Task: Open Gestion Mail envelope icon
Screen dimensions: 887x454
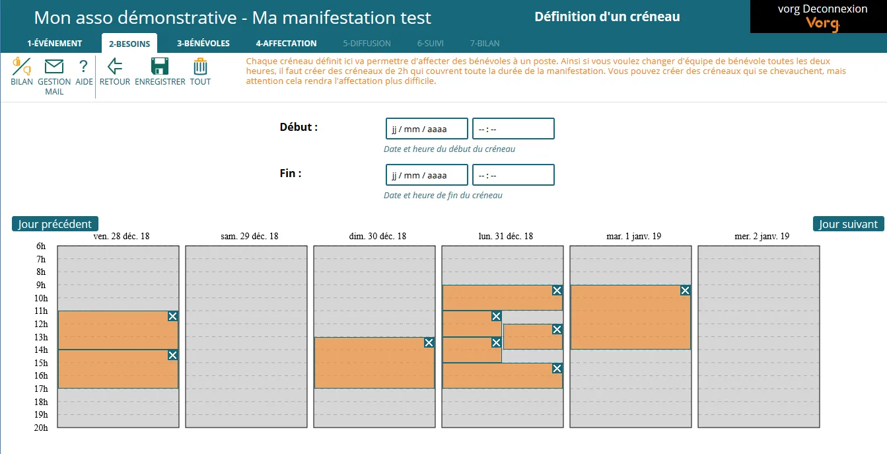Action: point(54,67)
